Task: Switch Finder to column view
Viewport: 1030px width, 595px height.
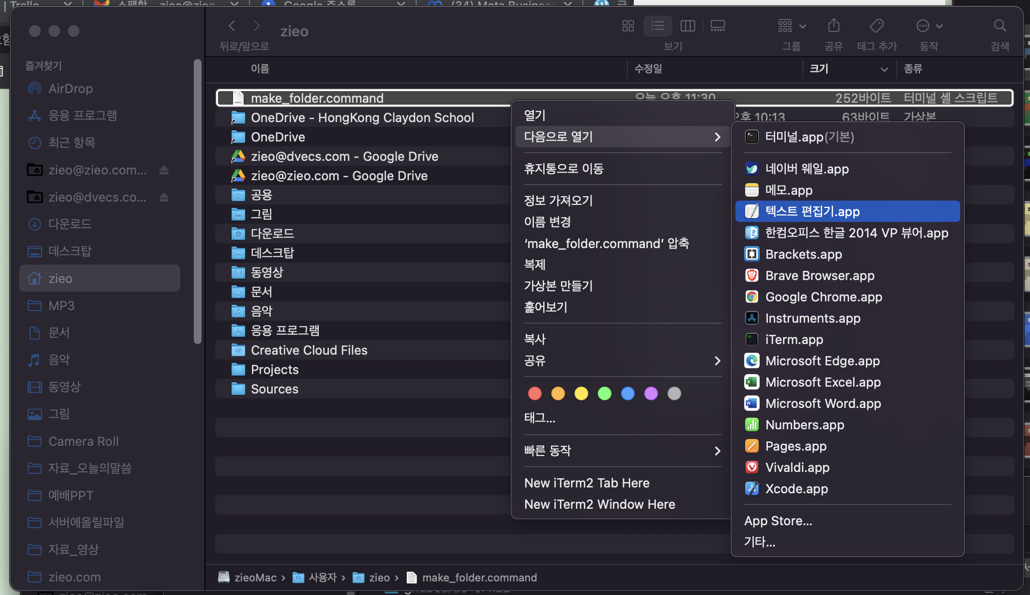Action: pos(687,26)
